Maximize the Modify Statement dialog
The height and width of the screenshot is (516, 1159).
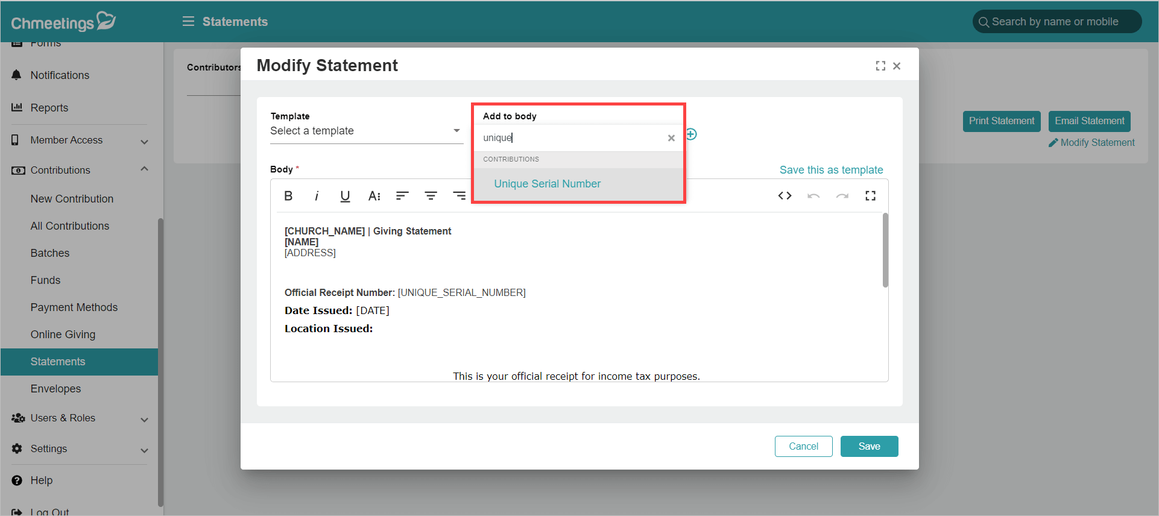click(x=880, y=66)
